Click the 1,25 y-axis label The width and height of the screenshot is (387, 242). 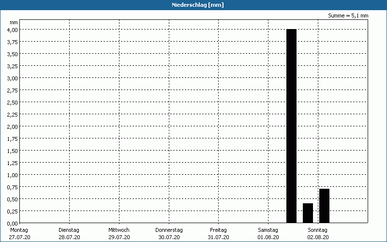pyautogui.click(x=13, y=163)
